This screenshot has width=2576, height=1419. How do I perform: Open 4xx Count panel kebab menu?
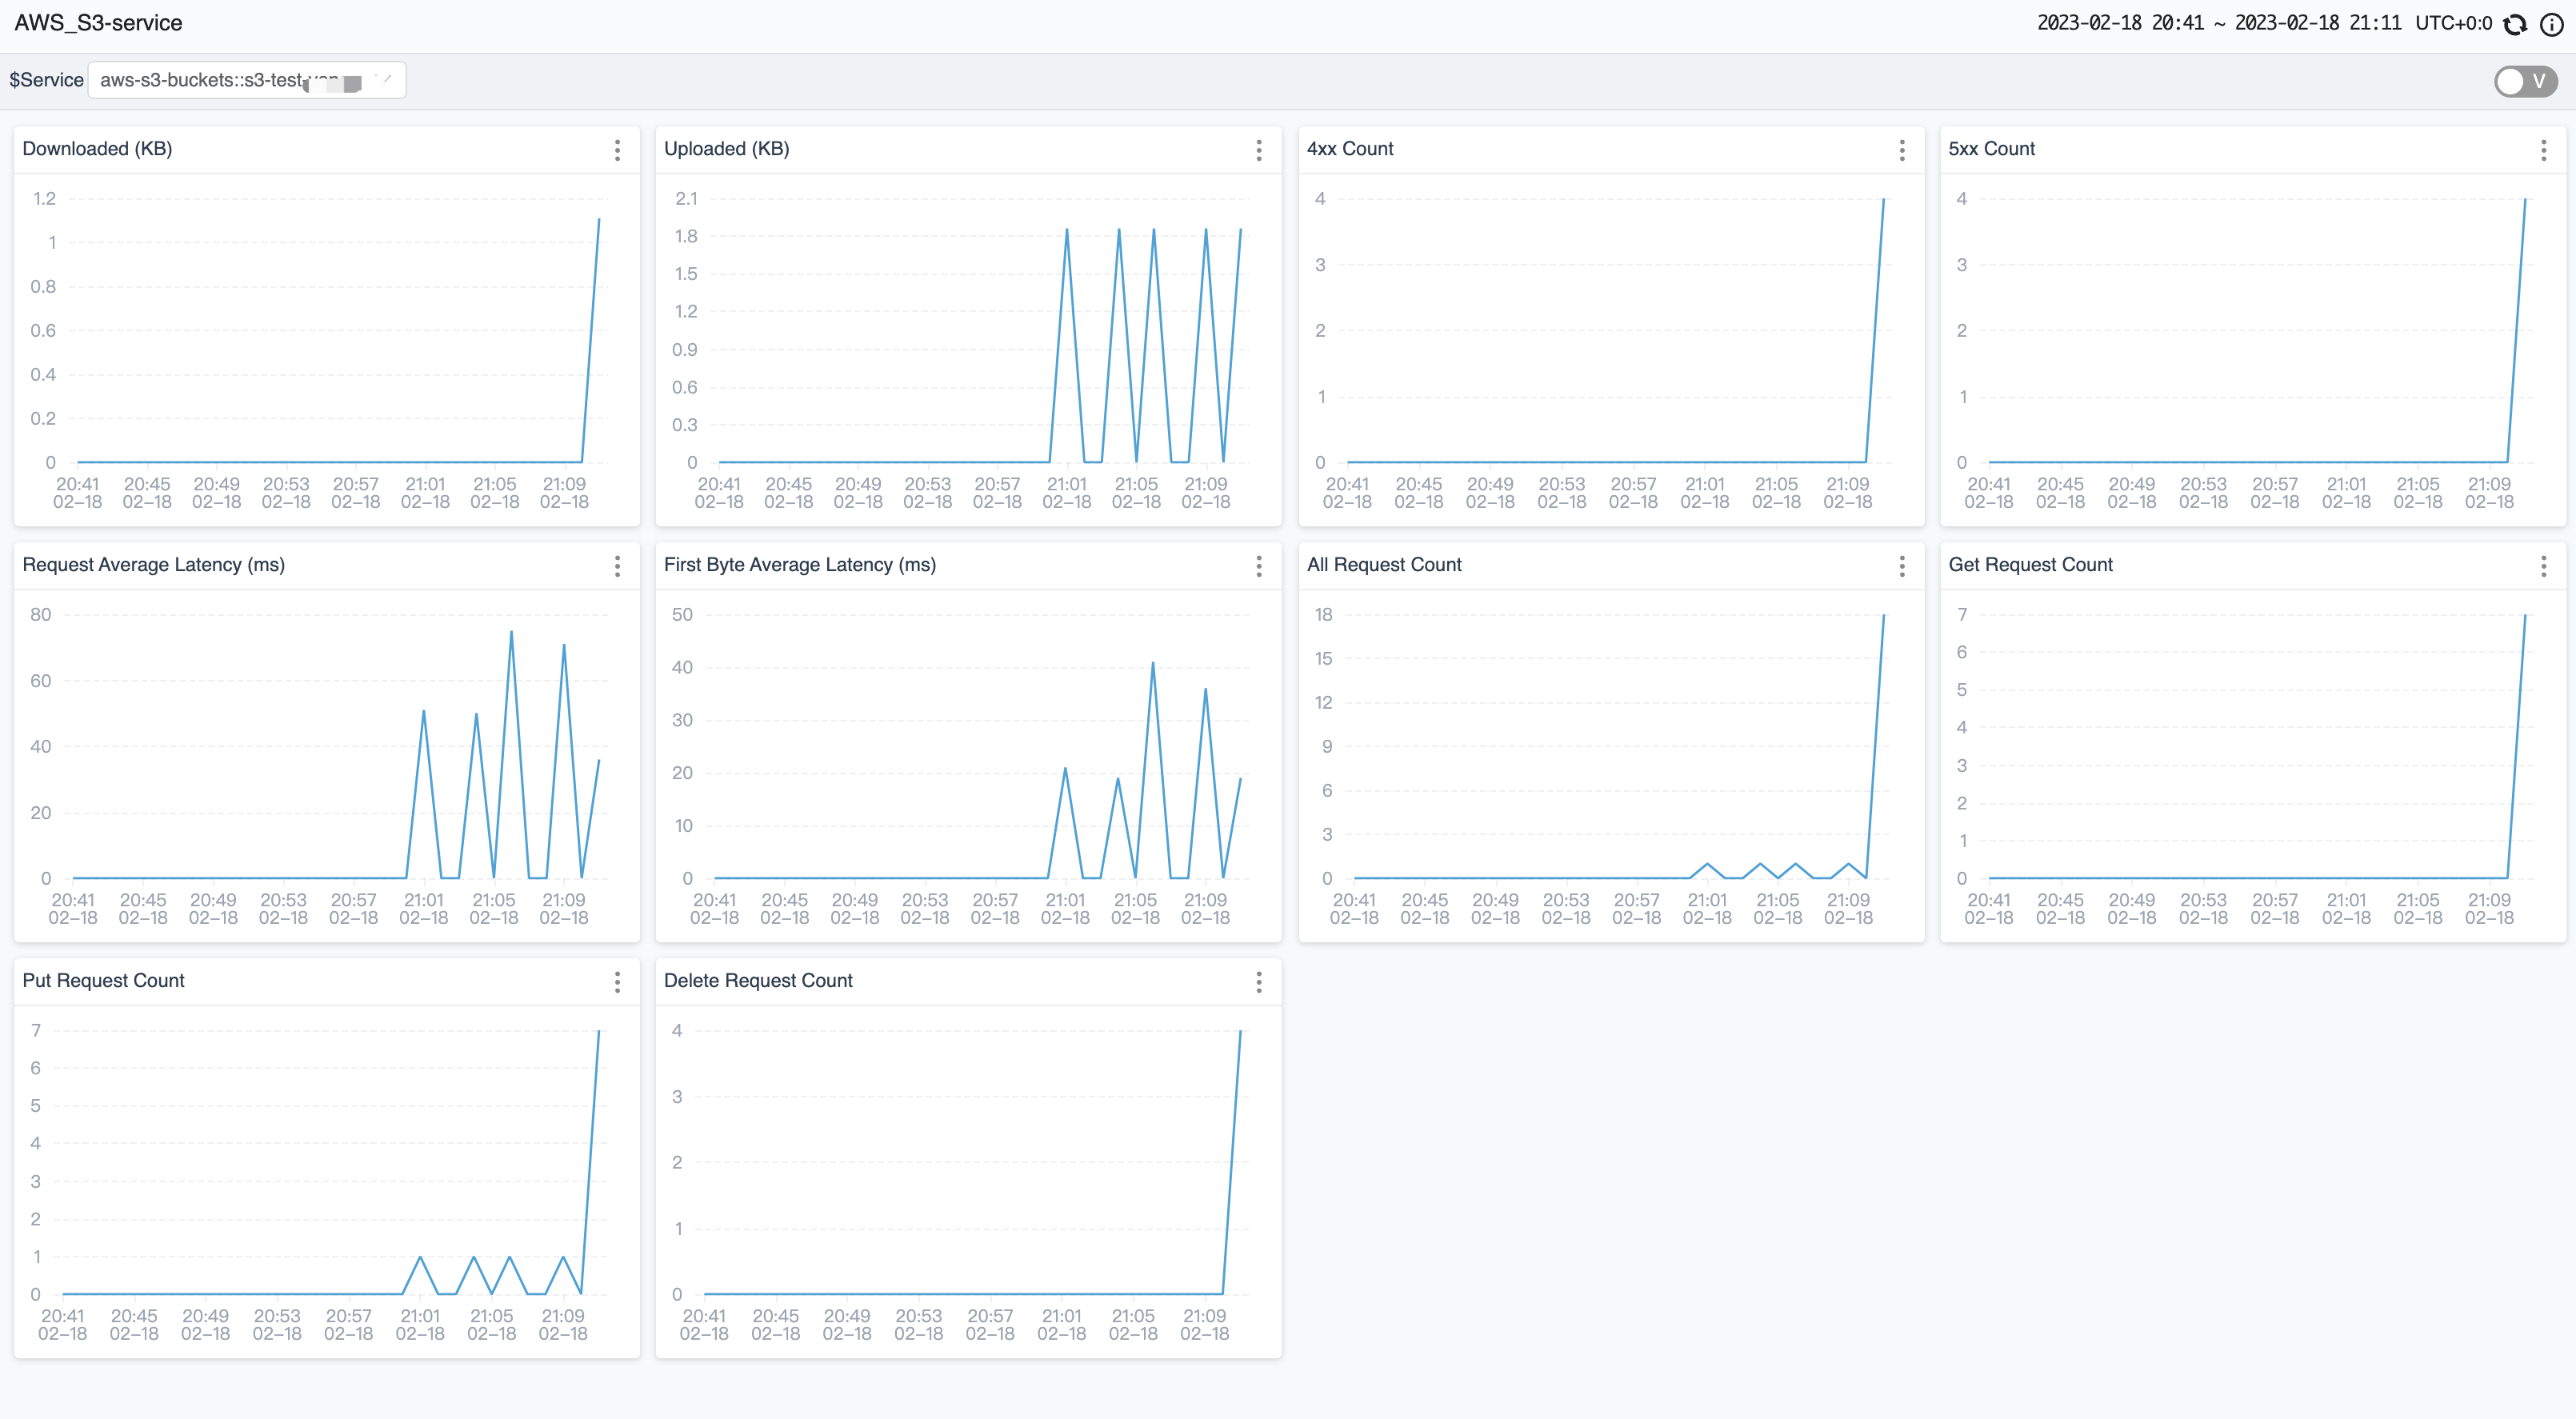[x=1901, y=150]
